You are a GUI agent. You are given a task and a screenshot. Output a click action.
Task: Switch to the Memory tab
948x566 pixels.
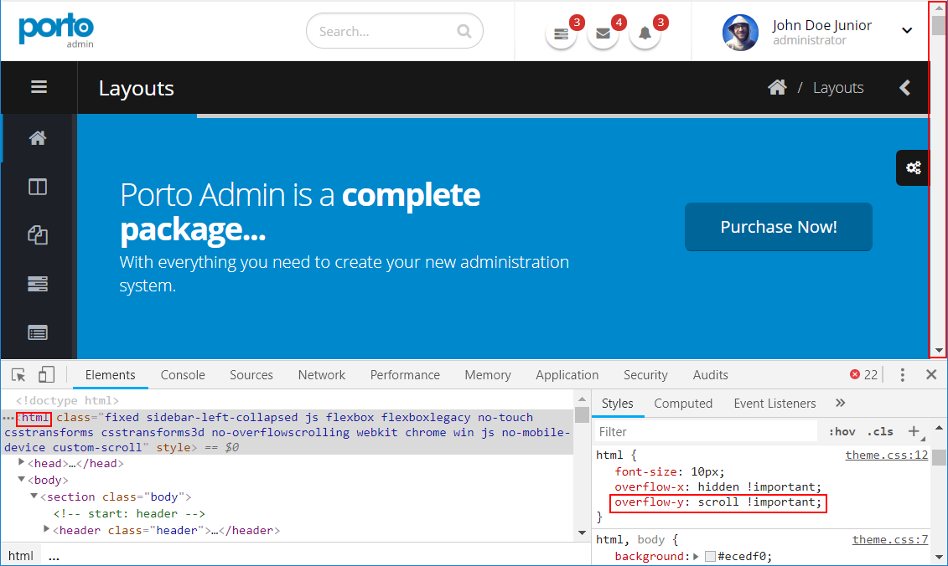(487, 374)
